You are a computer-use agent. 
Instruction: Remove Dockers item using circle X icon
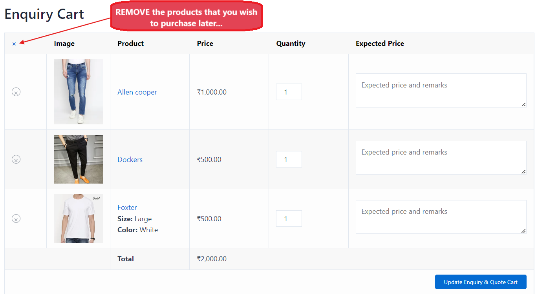click(16, 159)
